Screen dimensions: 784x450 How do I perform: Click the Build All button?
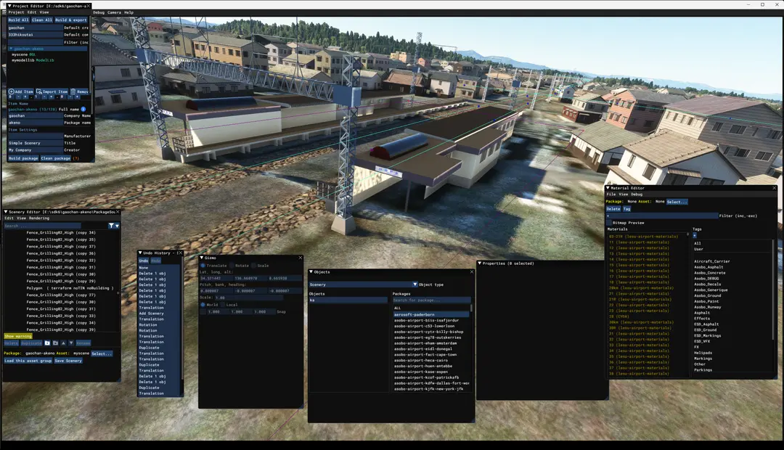18,20
